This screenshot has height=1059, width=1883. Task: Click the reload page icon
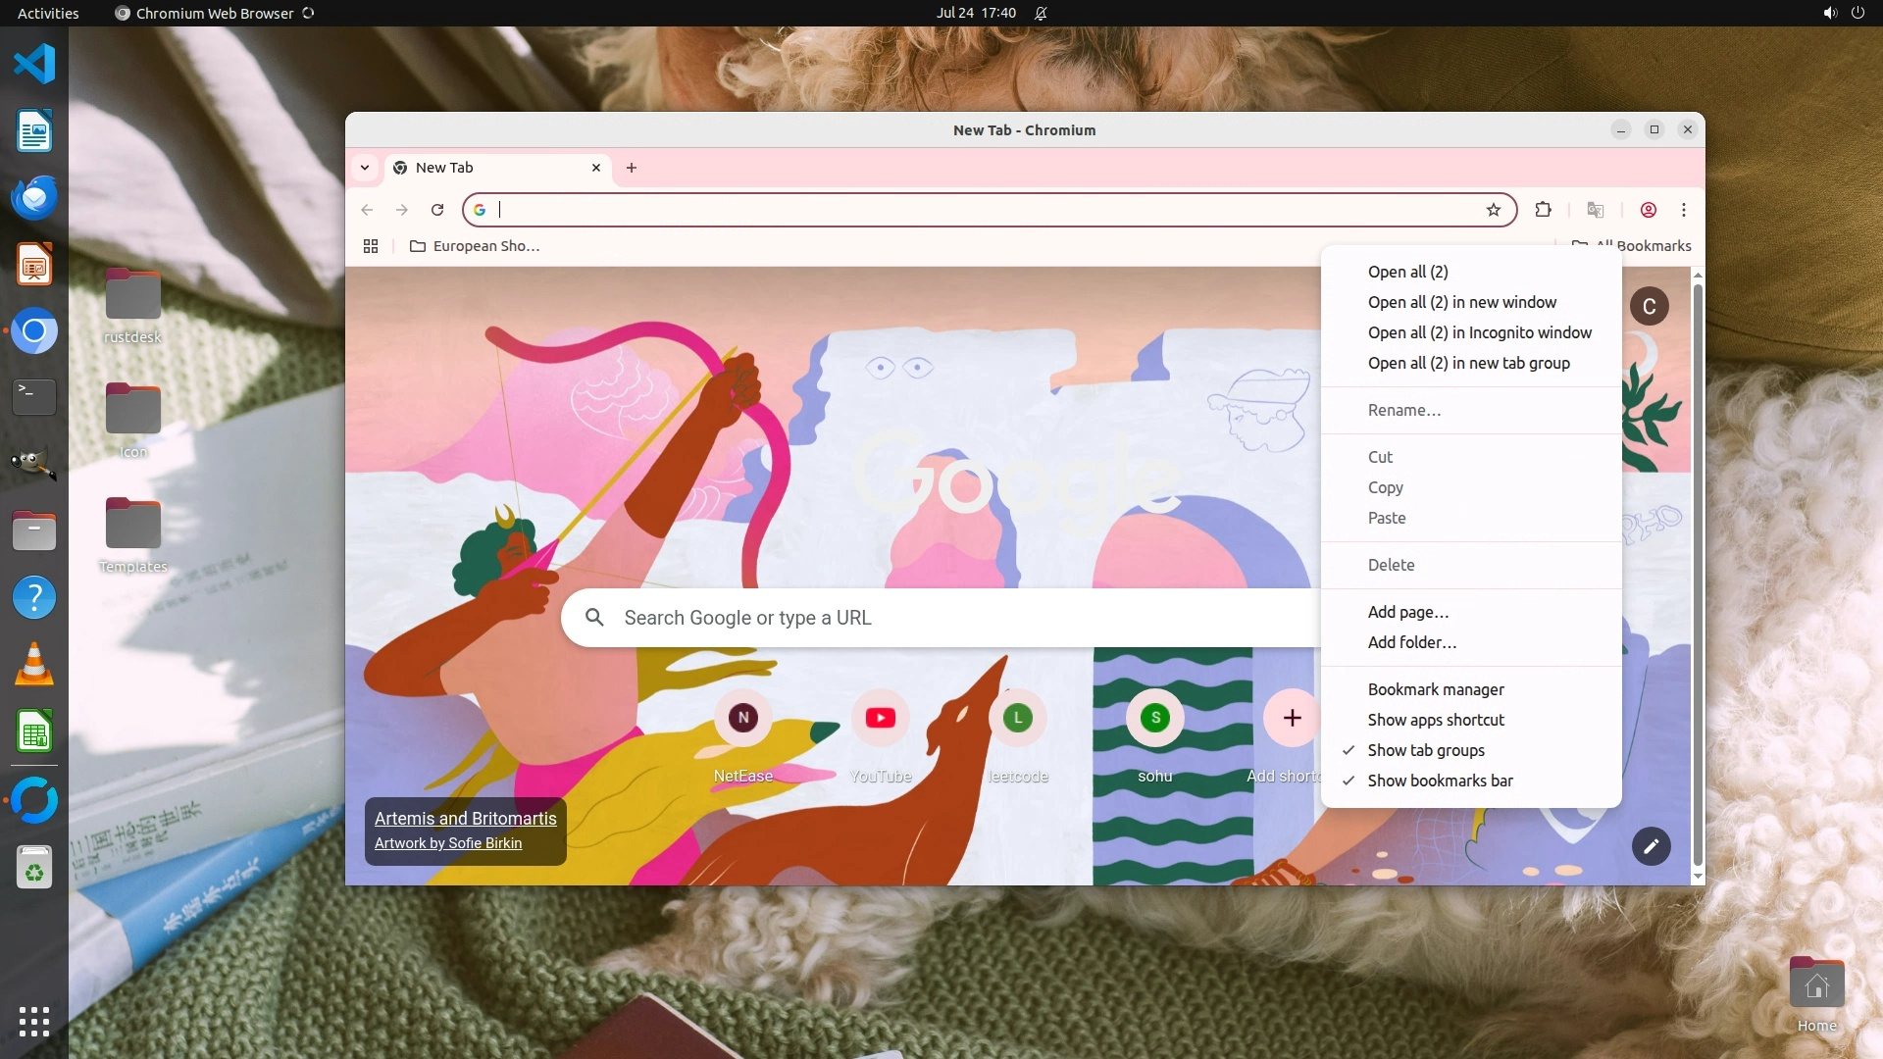coord(437,210)
